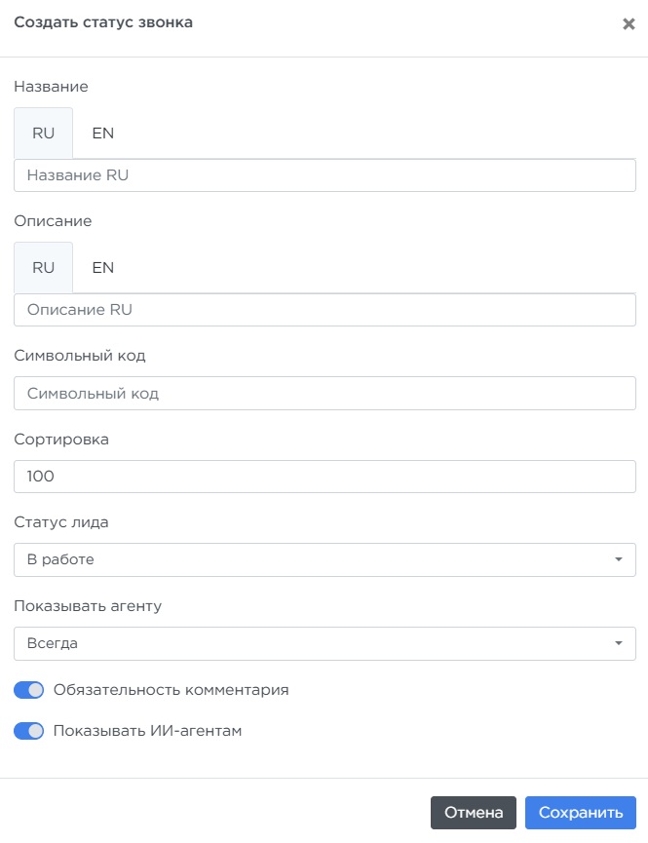Switch to EN tab under Название
This screenshot has height=843, width=648.
102,134
